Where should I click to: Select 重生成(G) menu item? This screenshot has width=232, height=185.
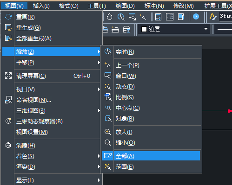[52, 28]
